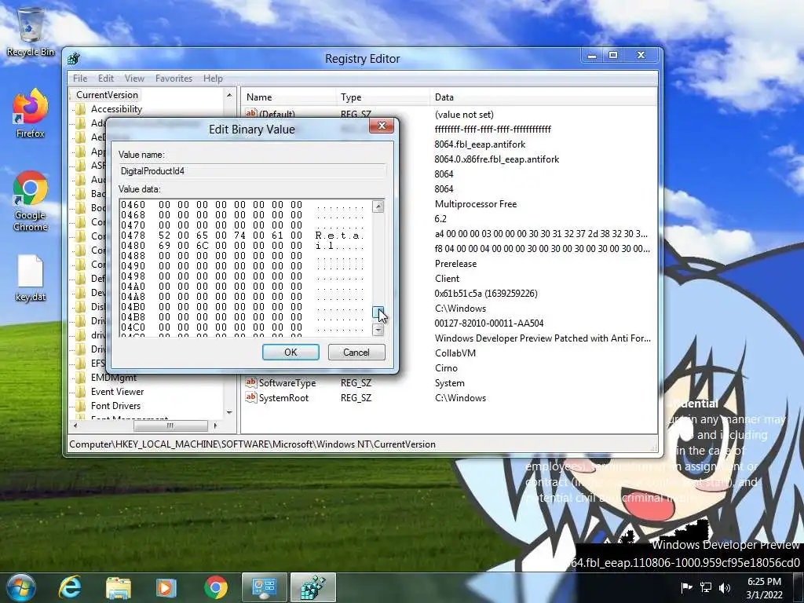Open the Recycle Bin desktop icon
This screenshot has width=804, height=603.
pos(31,31)
